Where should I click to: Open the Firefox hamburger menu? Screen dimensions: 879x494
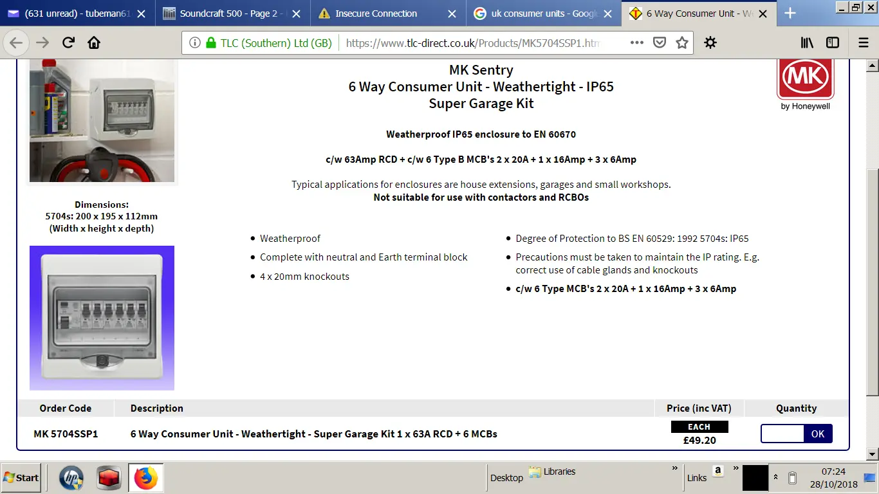[x=864, y=43]
